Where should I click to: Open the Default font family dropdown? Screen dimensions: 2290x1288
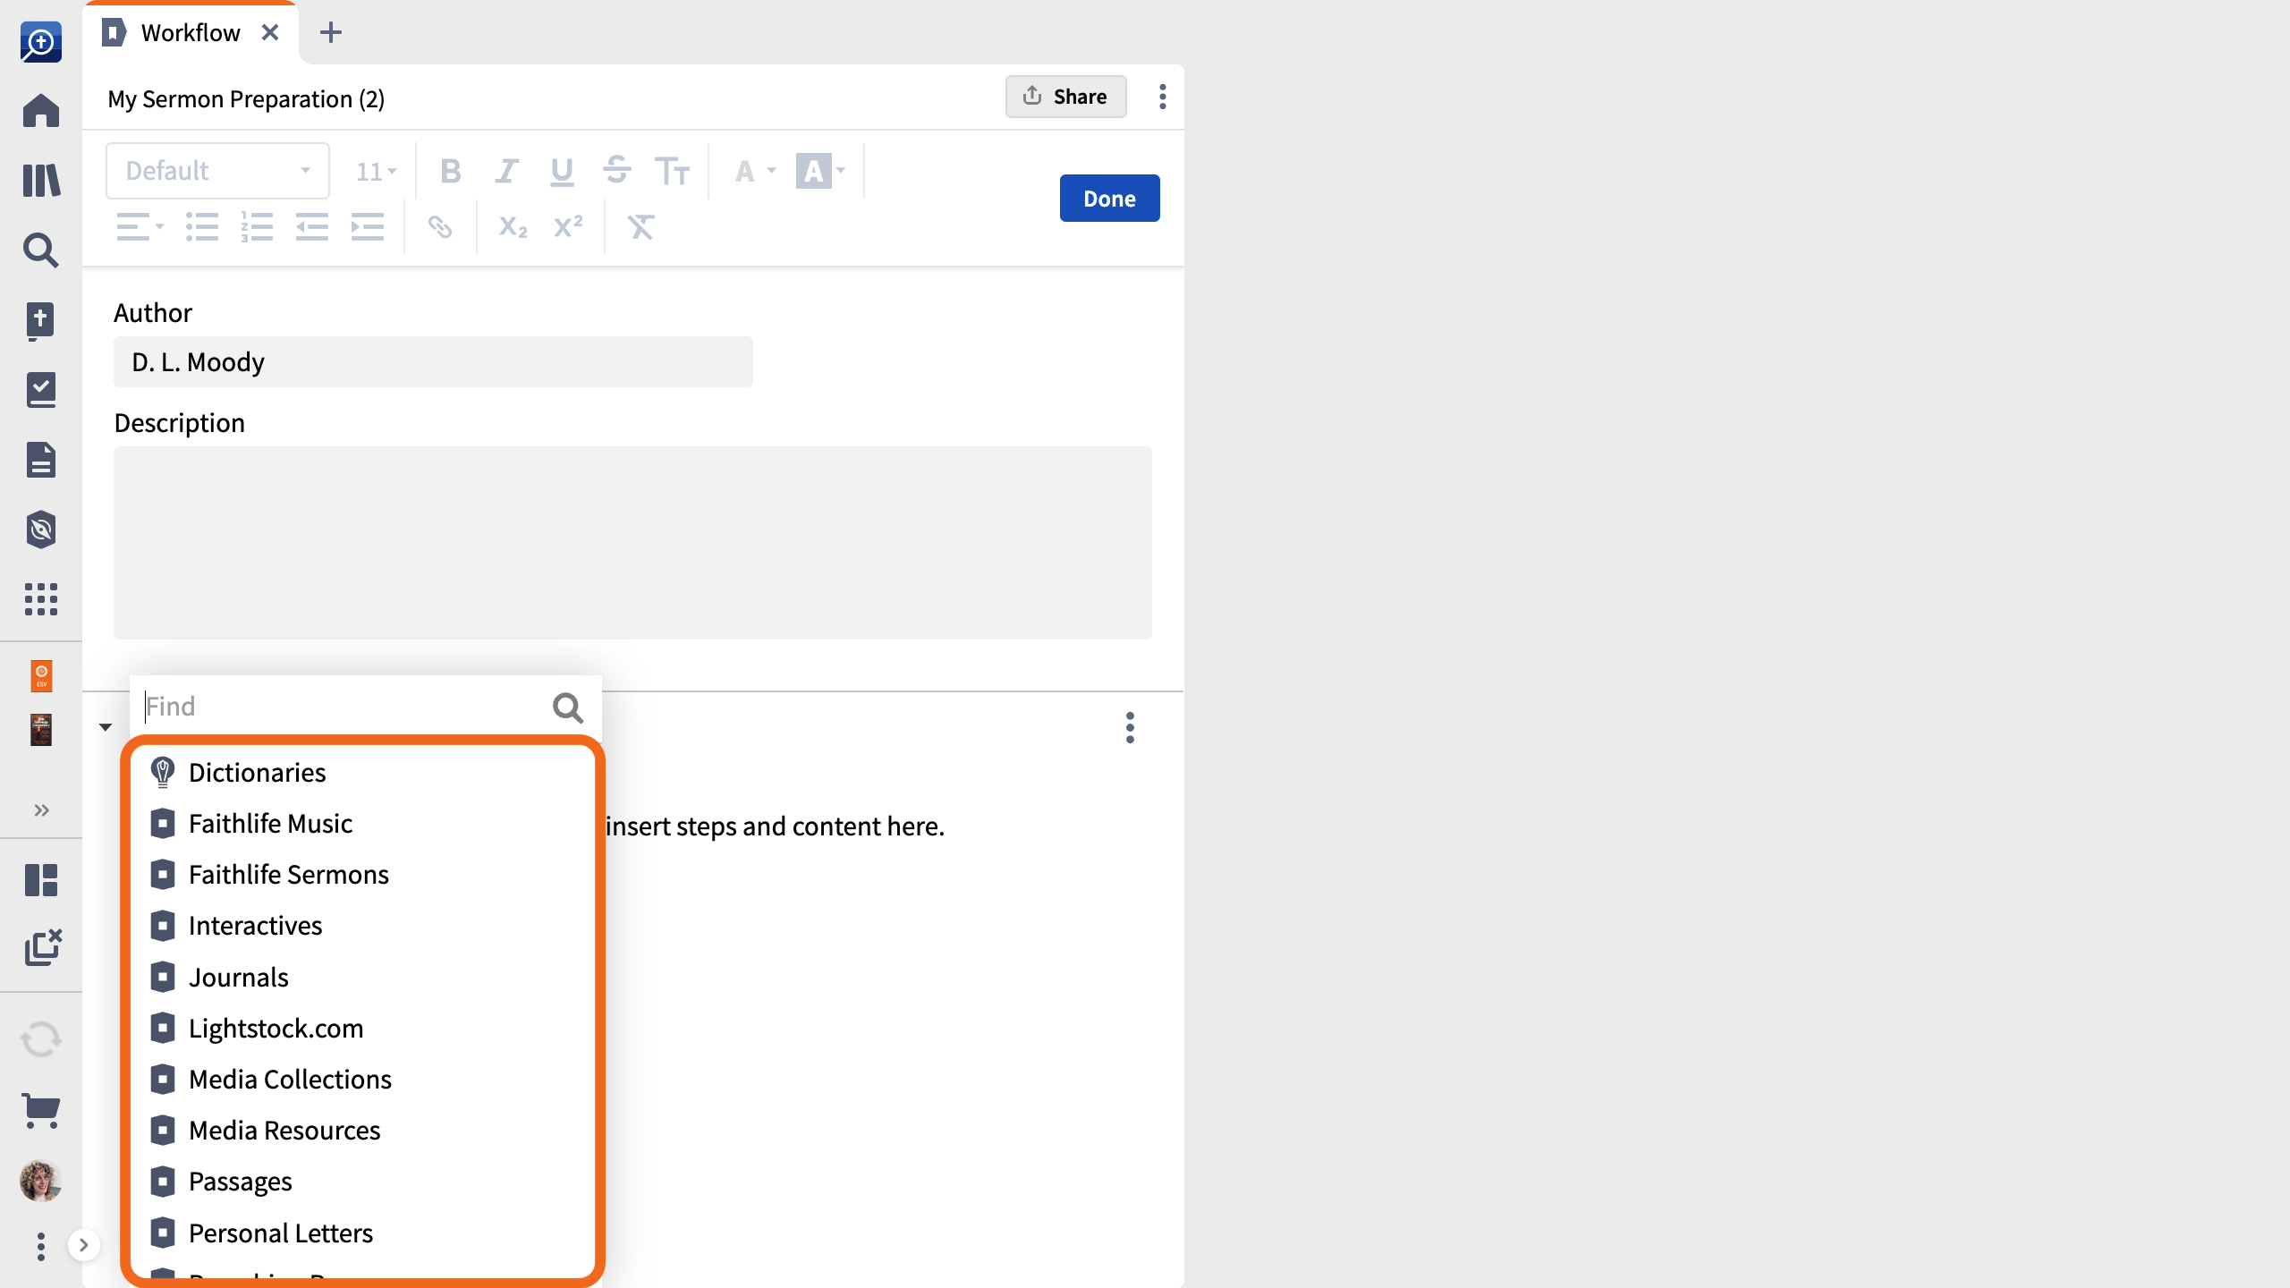click(x=217, y=171)
